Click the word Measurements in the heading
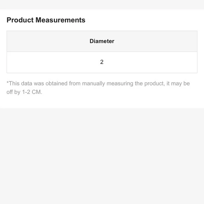Viewport: 204px width, 204px height. pyautogui.click(x=60, y=20)
